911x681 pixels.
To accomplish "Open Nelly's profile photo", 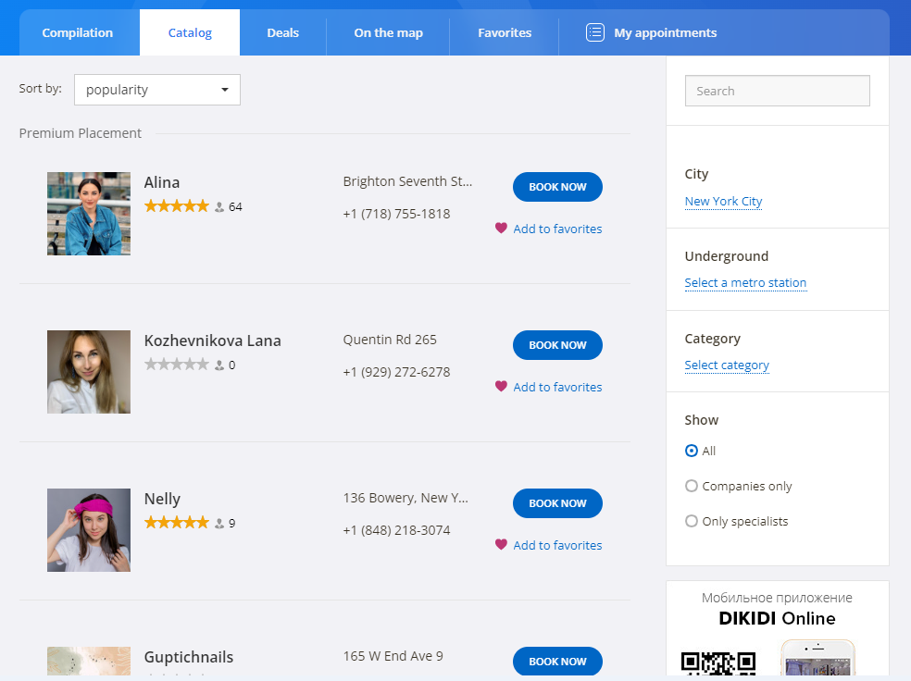I will point(89,530).
